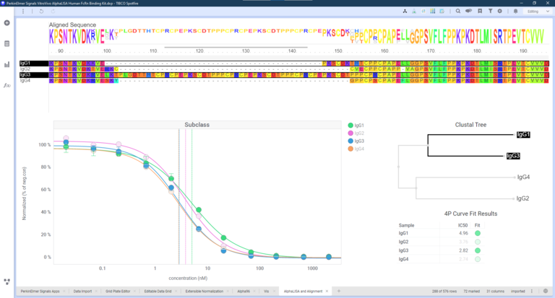Click the IgG1 leaf in the Clustal Tree

pos(523,135)
